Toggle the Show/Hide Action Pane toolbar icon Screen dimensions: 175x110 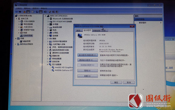click(41, 12)
